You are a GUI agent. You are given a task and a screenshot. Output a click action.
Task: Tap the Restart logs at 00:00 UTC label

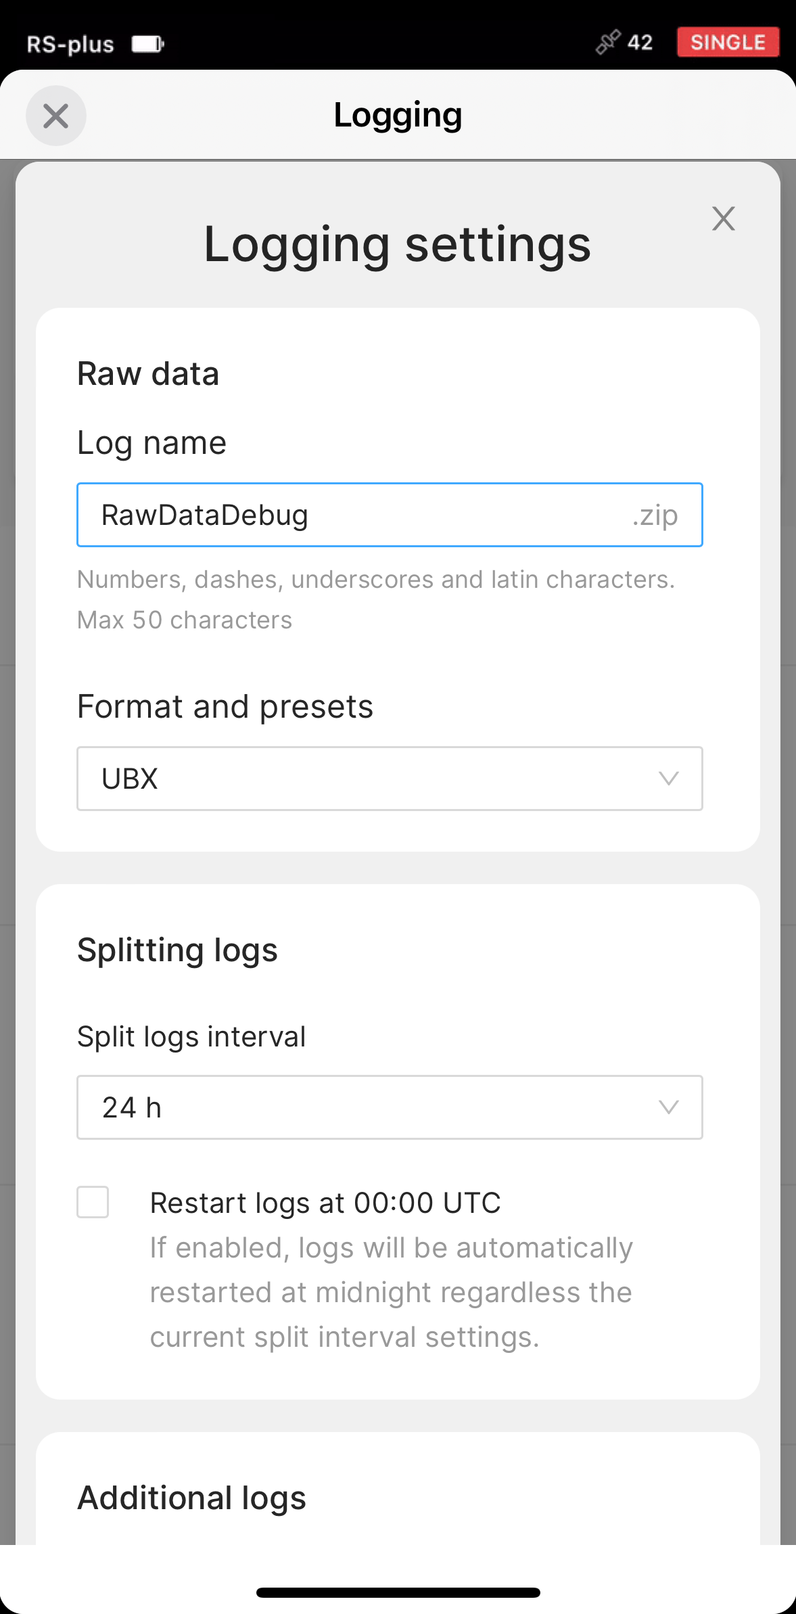tap(325, 1203)
